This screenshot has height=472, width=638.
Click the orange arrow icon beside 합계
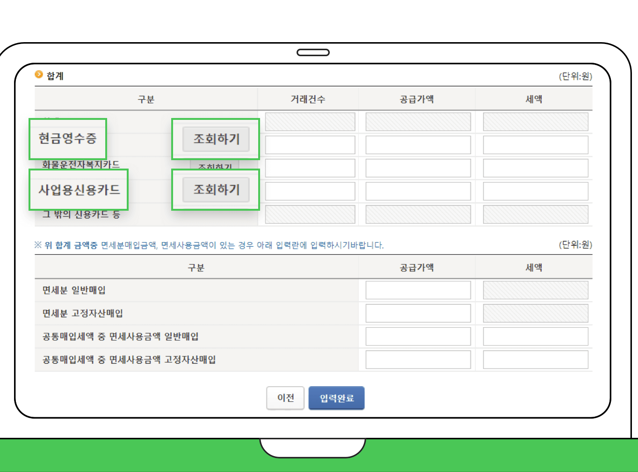click(x=38, y=74)
